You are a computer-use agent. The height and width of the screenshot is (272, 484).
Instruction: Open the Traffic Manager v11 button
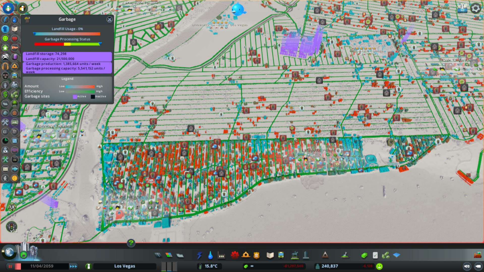point(12,227)
